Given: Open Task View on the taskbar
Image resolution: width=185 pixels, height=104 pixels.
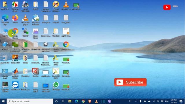Looking at the screenshot, I should [x=63, y=101].
